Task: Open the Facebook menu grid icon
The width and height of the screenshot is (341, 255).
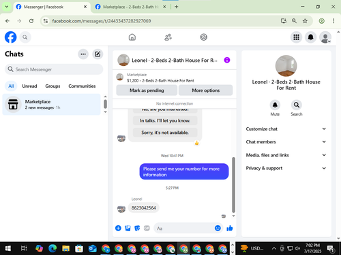Action: (x=296, y=37)
